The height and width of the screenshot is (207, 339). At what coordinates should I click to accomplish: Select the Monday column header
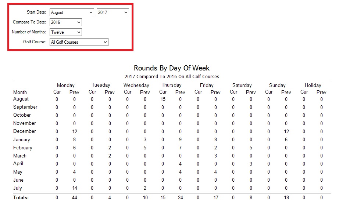pyautogui.click(x=66, y=86)
